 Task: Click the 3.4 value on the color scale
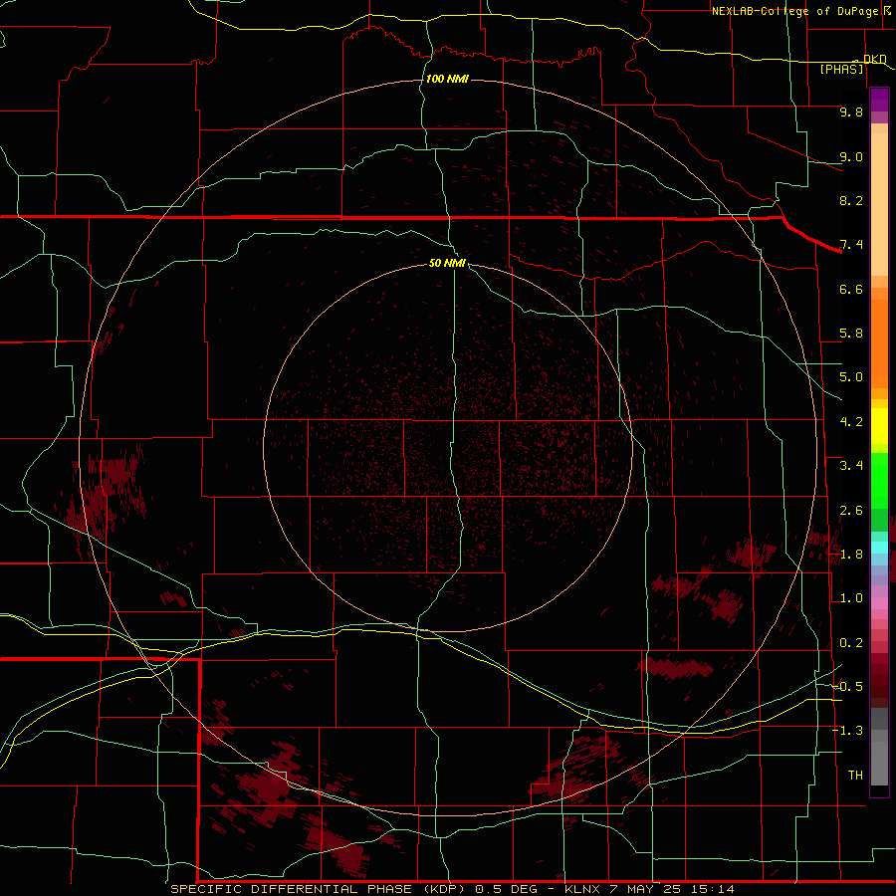pos(851,466)
